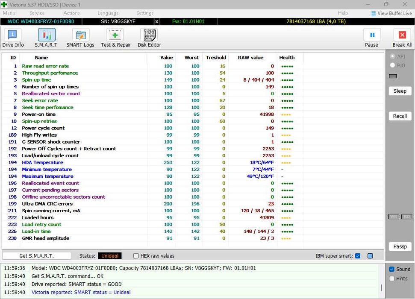
Task: Click the RAW value column header
Action: 250,58
